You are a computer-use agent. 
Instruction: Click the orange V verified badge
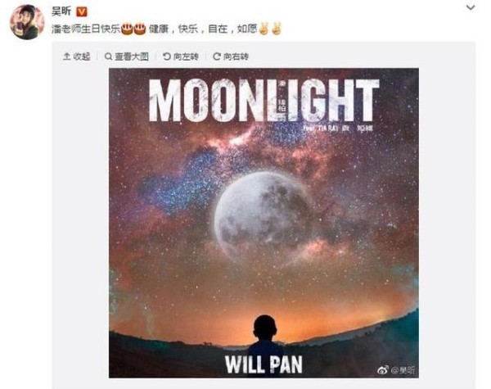[x=82, y=12]
